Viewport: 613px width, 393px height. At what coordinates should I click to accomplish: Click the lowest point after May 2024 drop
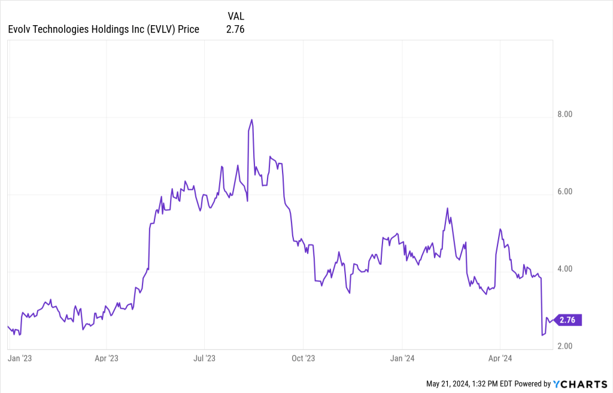[542, 335]
